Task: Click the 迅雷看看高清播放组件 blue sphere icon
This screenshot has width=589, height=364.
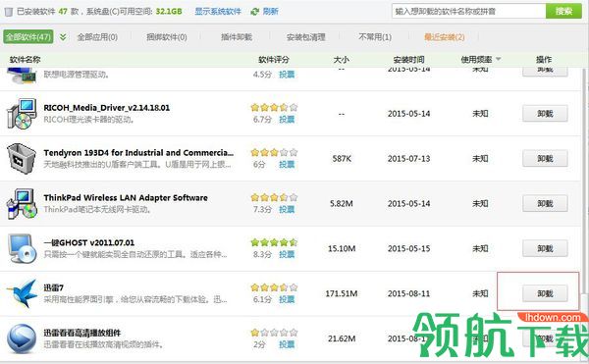Action: (22, 338)
